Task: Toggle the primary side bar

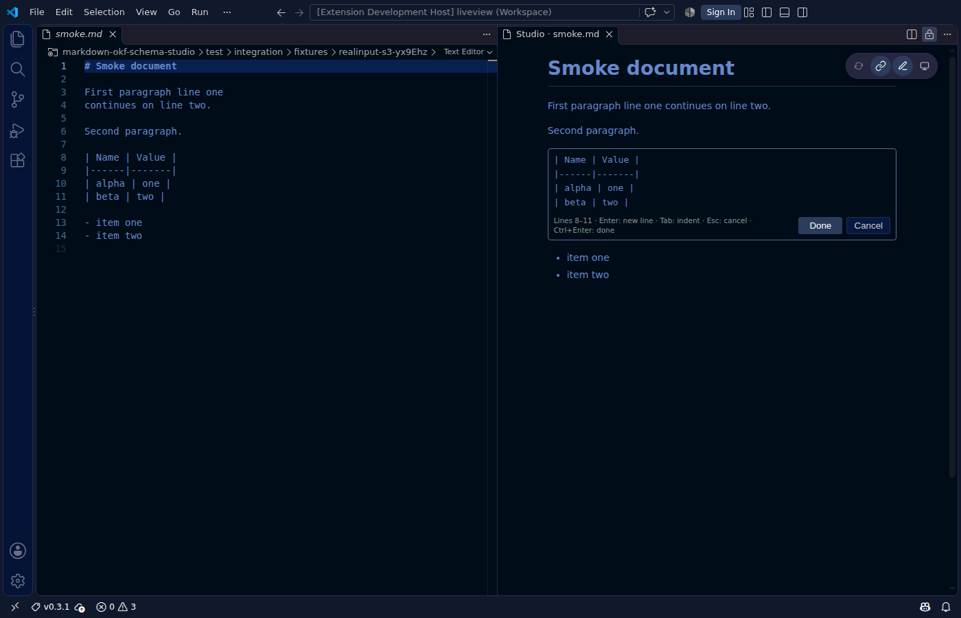Action: pyautogui.click(x=767, y=12)
